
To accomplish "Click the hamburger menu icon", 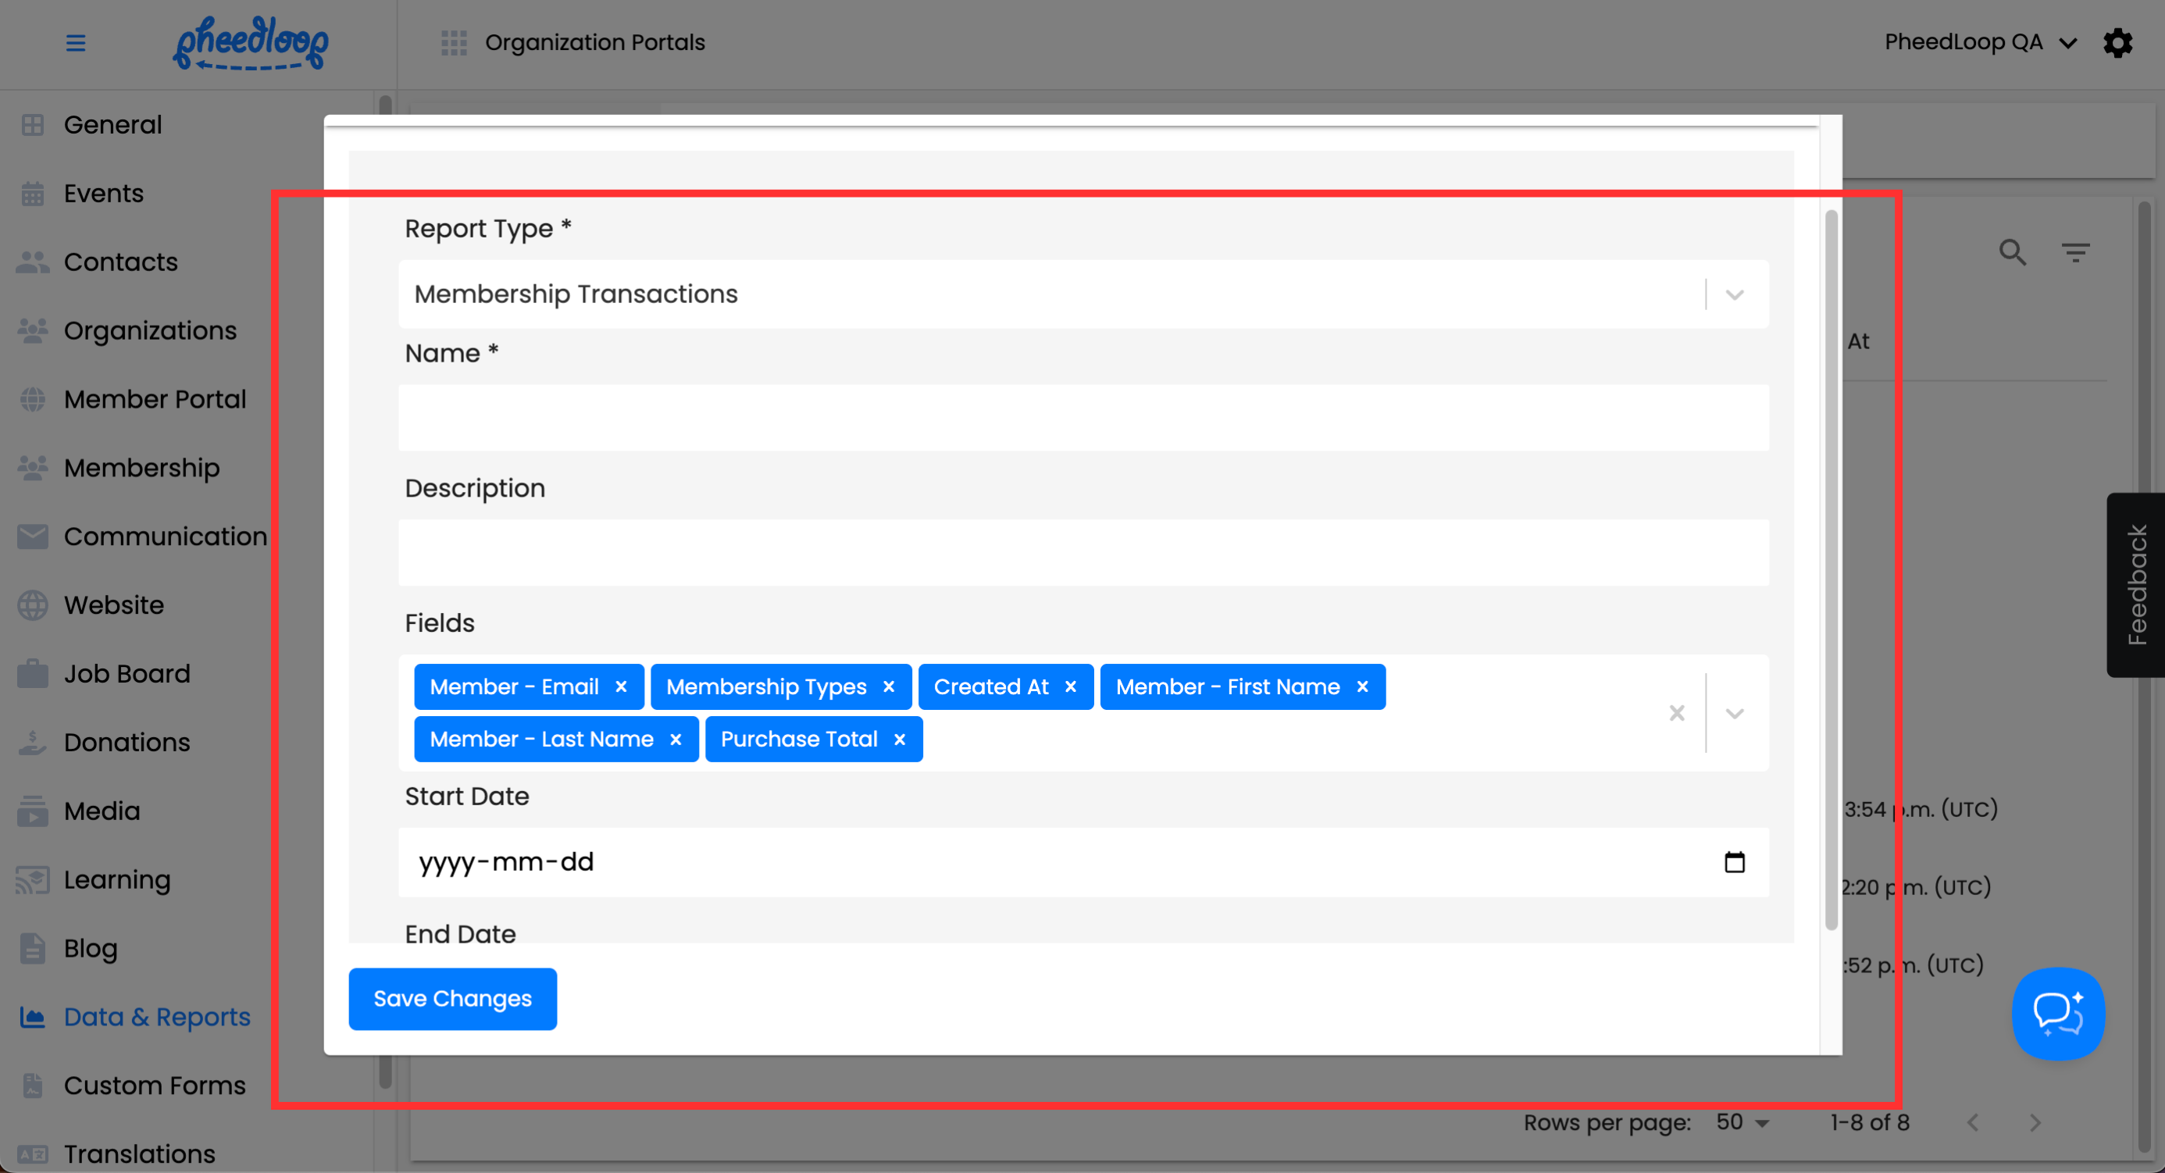I will 76,43.
